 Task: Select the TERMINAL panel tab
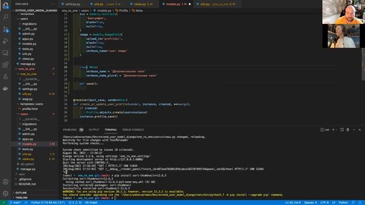coord(111,130)
